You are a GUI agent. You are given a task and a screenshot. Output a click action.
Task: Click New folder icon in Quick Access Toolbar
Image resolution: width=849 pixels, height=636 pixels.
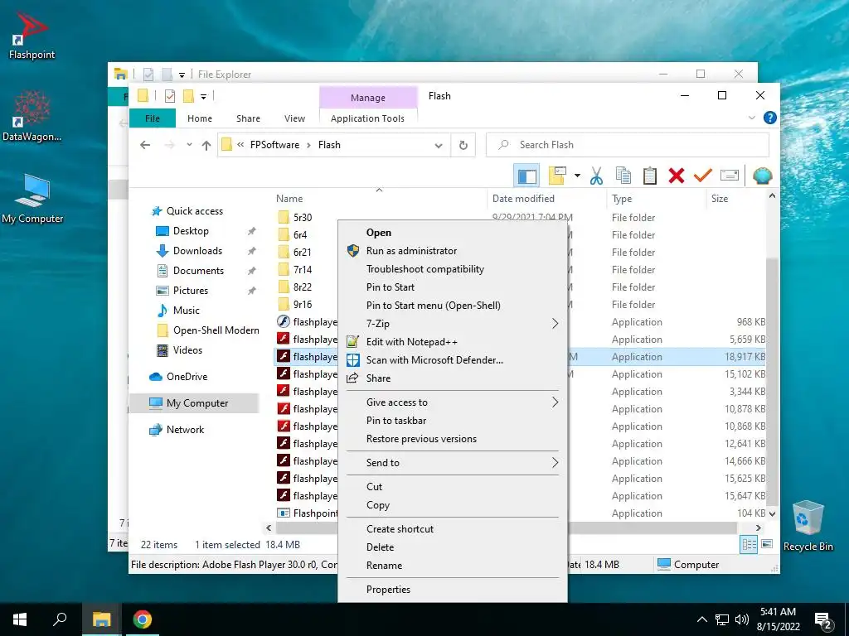188,96
